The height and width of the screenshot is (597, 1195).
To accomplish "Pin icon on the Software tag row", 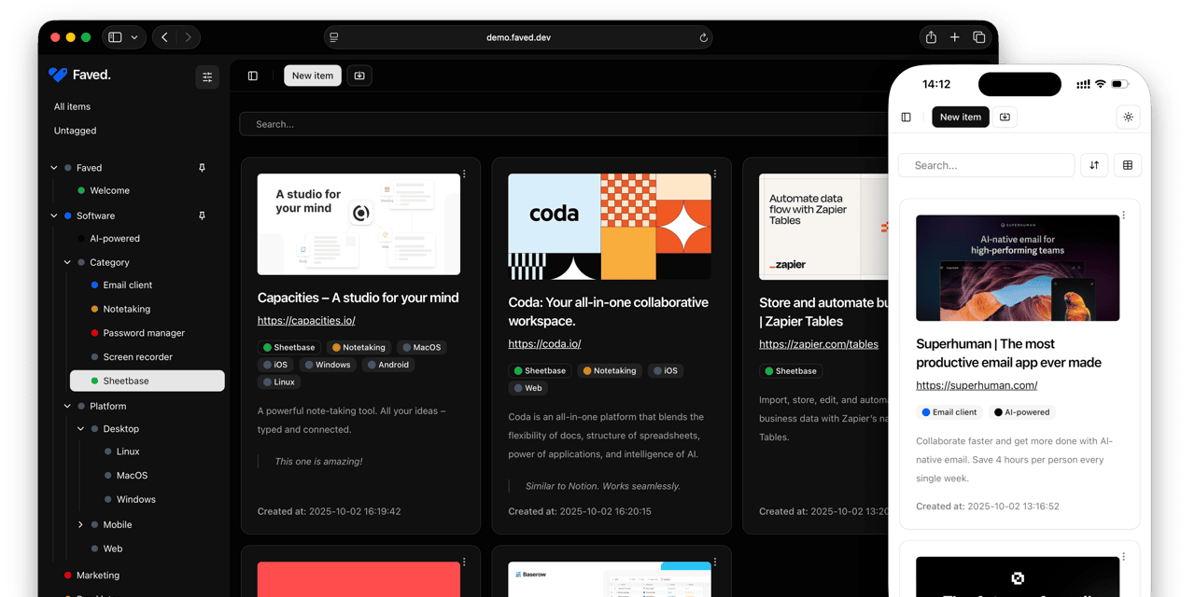I will coord(202,215).
